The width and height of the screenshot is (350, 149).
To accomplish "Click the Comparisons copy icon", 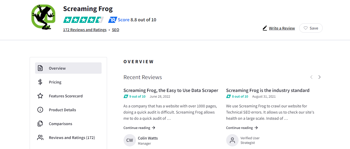I will [40, 124].
